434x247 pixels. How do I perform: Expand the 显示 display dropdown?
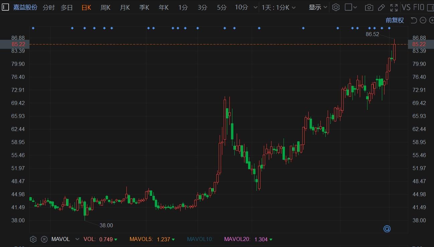point(318,7)
